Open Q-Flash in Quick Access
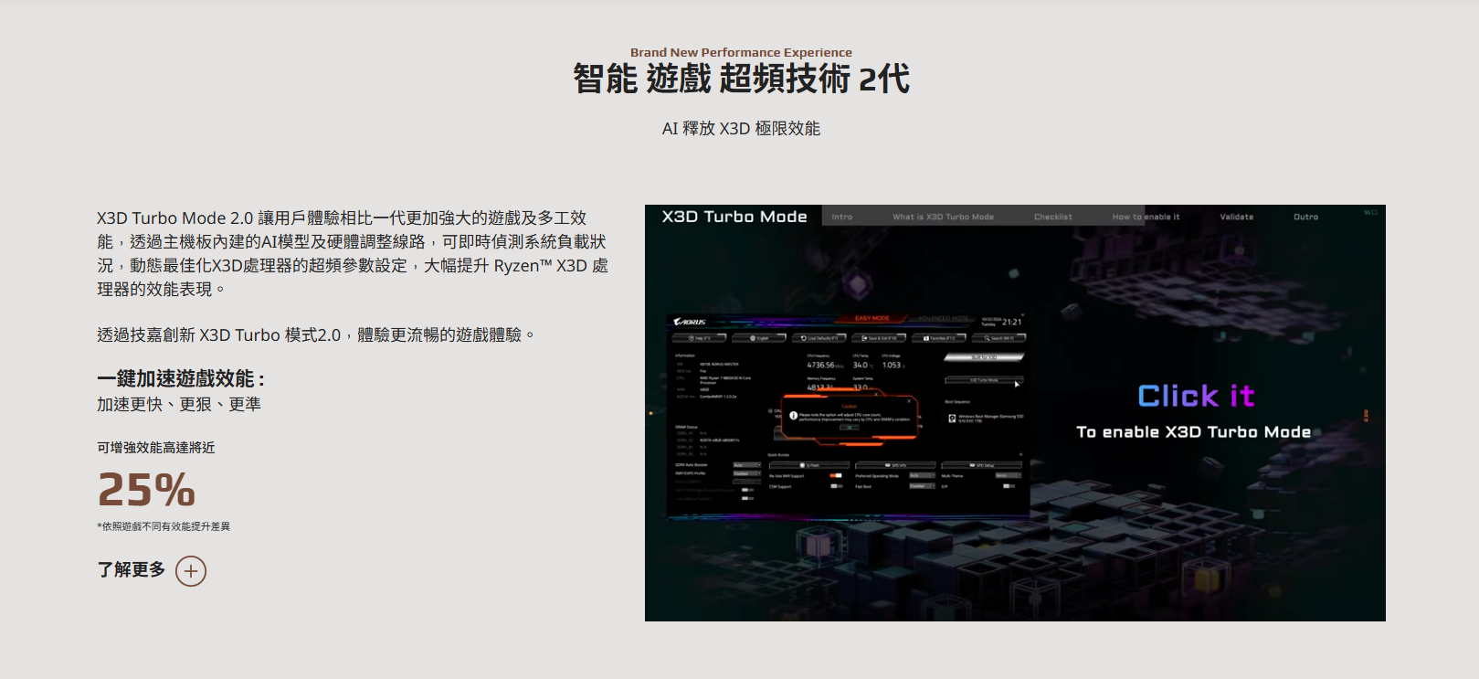The image size is (1479, 679). [x=810, y=465]
